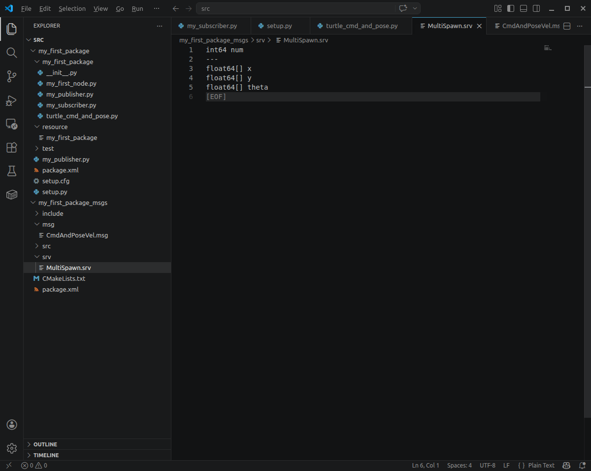Open the menu bar overflow ellipsis
Screen dimensions: 591x471
[157, 8]
